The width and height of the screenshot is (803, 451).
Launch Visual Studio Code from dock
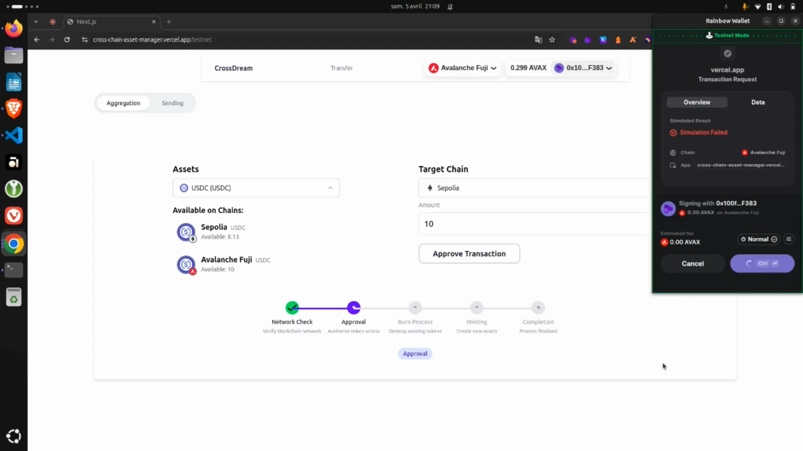pos(14,135)
